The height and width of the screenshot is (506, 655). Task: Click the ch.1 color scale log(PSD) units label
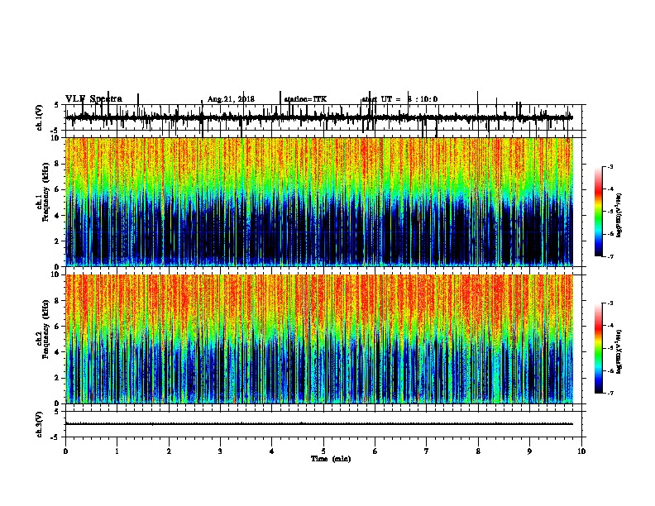click(x=619, y=215)
